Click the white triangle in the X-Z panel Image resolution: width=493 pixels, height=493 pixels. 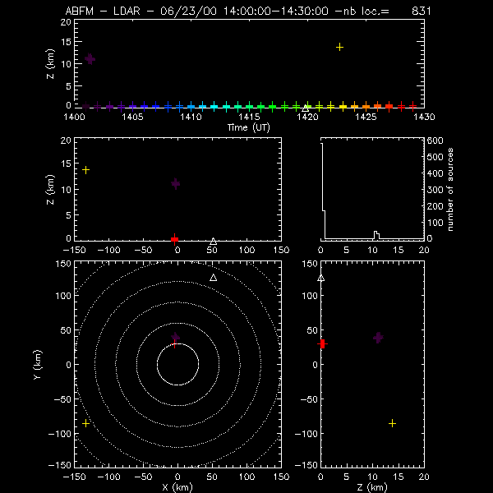click(213, 241)
